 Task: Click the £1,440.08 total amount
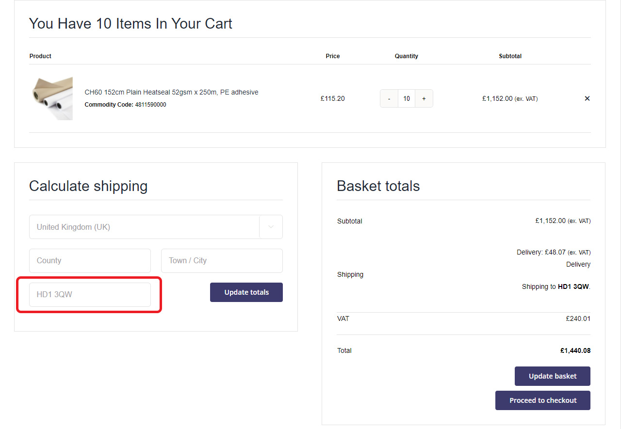(575, 350)
